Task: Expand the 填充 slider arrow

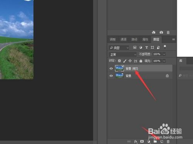Action: (164, 61)
